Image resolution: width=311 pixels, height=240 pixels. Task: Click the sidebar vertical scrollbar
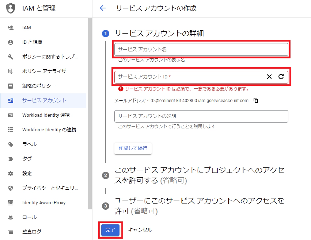pos(90,114)
